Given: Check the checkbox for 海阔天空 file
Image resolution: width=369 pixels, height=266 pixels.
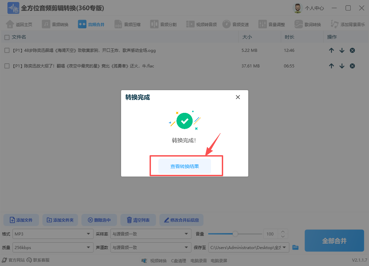Looking at the screenshot, I should point(7,50).
